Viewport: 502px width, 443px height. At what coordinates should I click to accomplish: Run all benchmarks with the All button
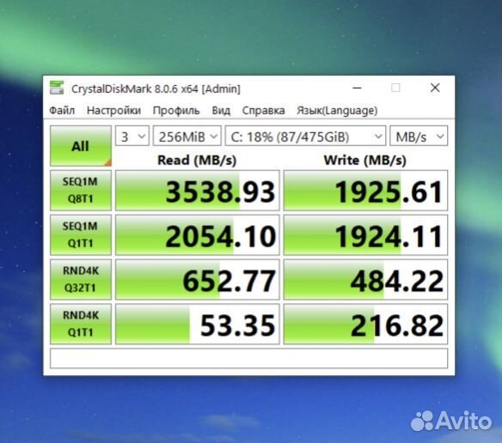pos(81,146)
